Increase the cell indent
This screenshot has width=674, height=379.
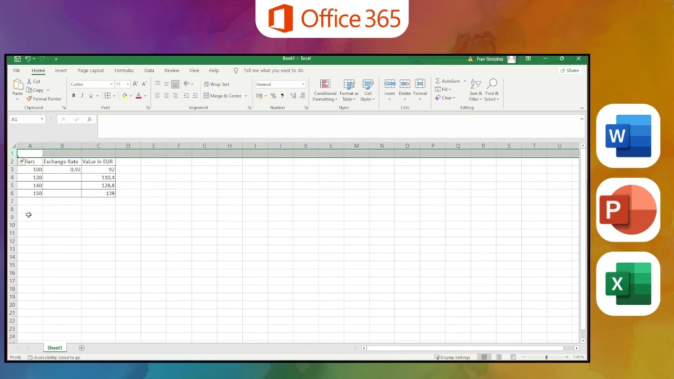click(x=195, y=96)
